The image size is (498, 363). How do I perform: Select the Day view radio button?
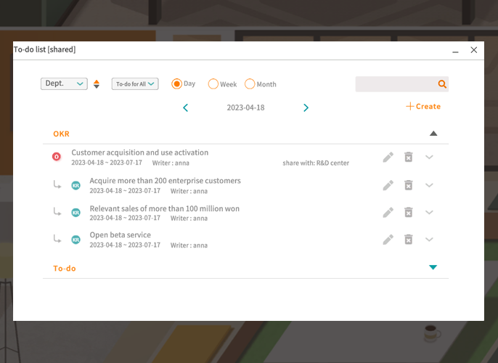pos(176,83)
